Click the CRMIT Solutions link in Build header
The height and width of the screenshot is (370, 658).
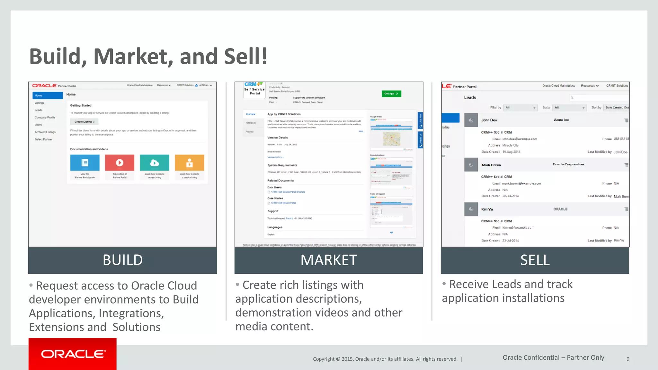[185, 85]
